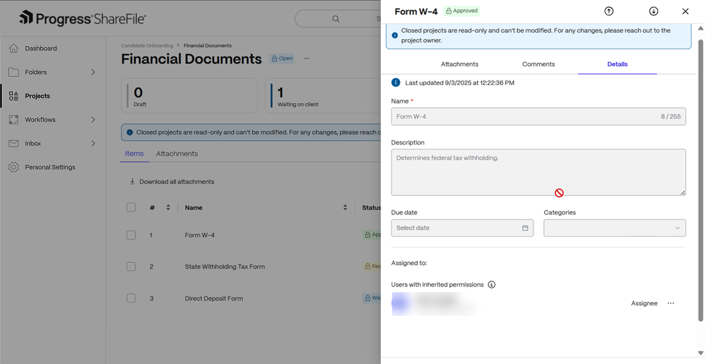Click the Inbox envelope icon
Viewport: 705px width, 364px height.
[x=13, y=143]
